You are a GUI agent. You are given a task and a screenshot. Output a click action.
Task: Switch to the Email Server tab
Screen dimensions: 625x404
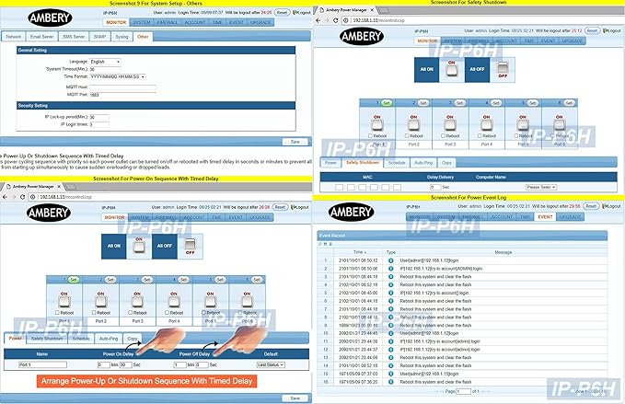coord(41,37)
